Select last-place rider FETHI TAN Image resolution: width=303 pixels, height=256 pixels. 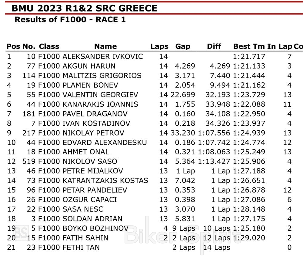(81, 248)
